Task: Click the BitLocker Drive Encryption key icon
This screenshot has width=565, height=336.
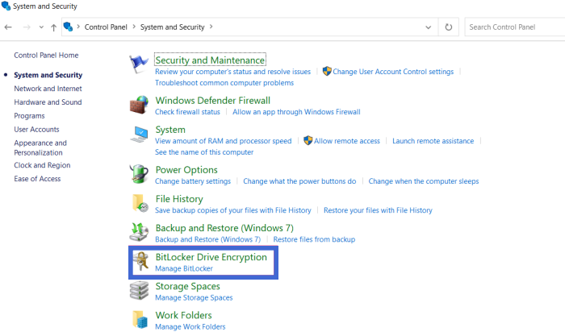Action: pyautogui.click(x=140, y=262)
